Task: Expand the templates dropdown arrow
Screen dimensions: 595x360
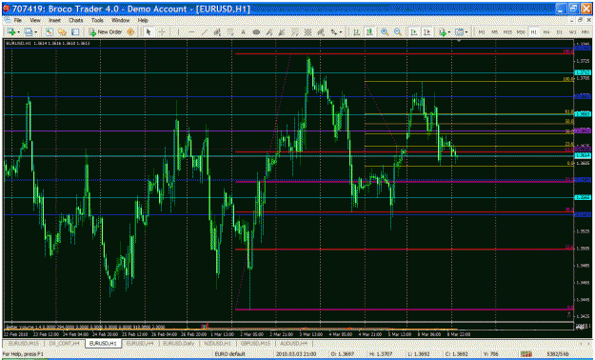Action: (x=466, y=32)
